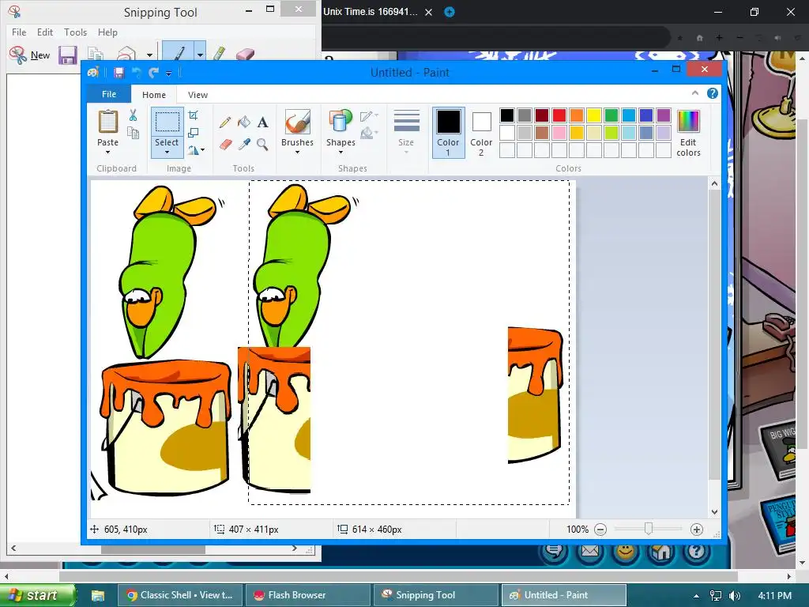The image size is (809, 607).
Task: Click the zoom slider handle in Paint
Action: (649, 529)
